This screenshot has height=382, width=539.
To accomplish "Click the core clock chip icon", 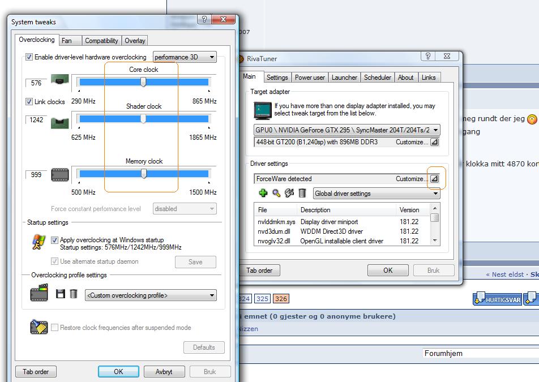I will coord(60,80).
